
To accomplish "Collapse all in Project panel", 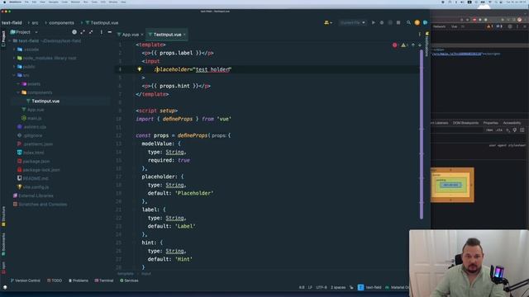I will 91,32.
